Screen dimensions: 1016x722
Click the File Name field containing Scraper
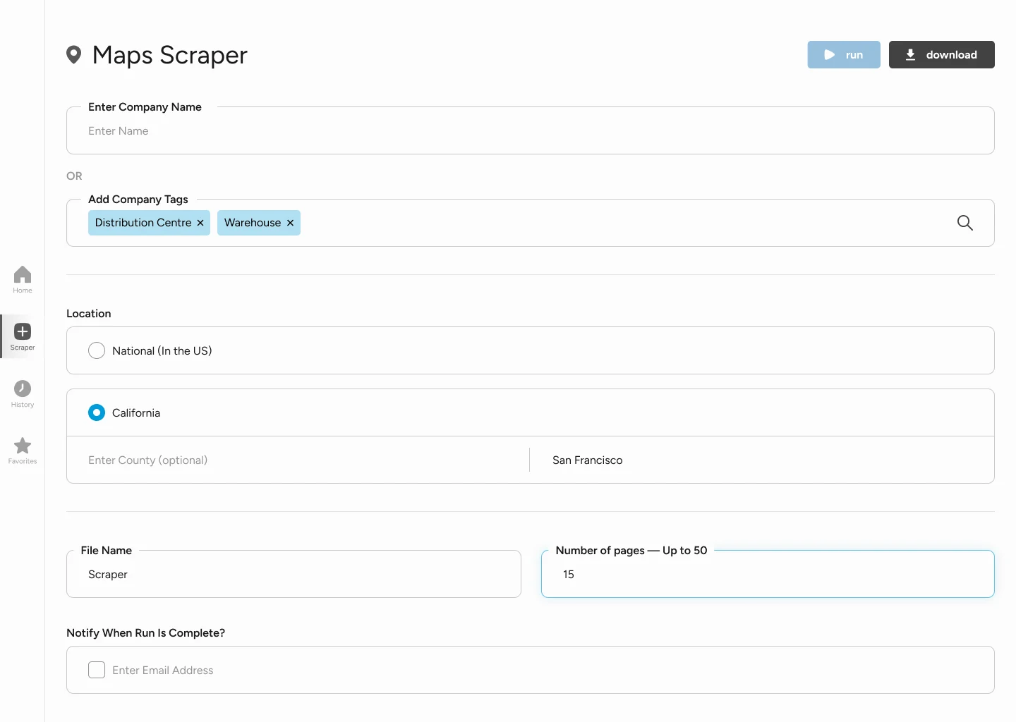tap(294, 574)
